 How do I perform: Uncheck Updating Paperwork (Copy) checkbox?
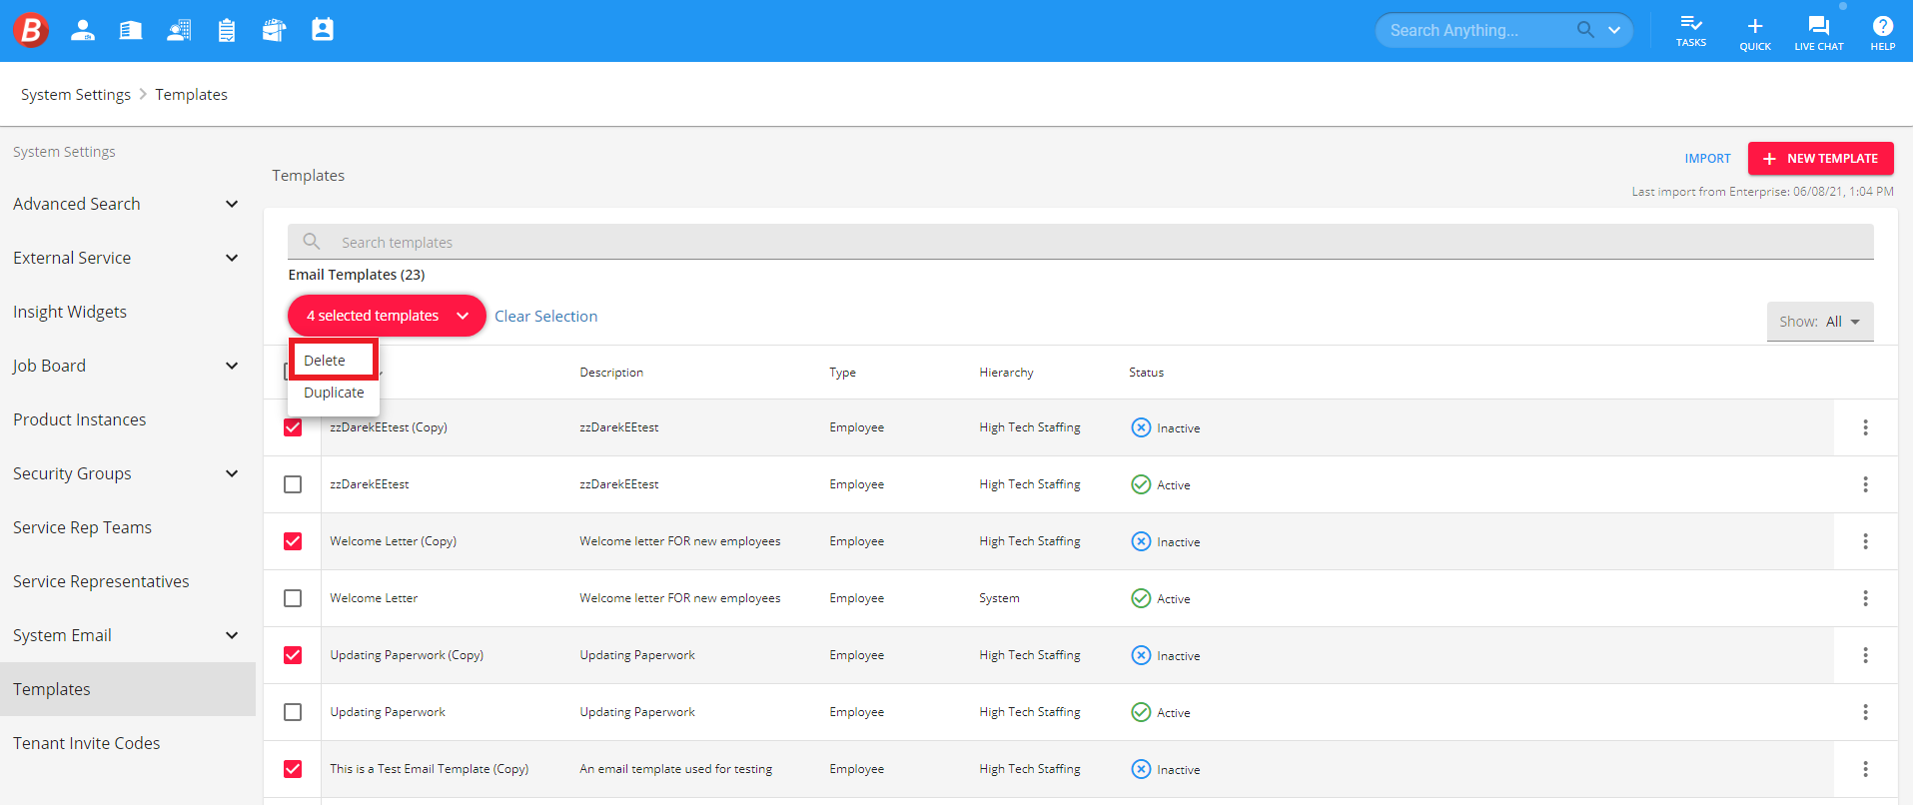coord(293,655)
